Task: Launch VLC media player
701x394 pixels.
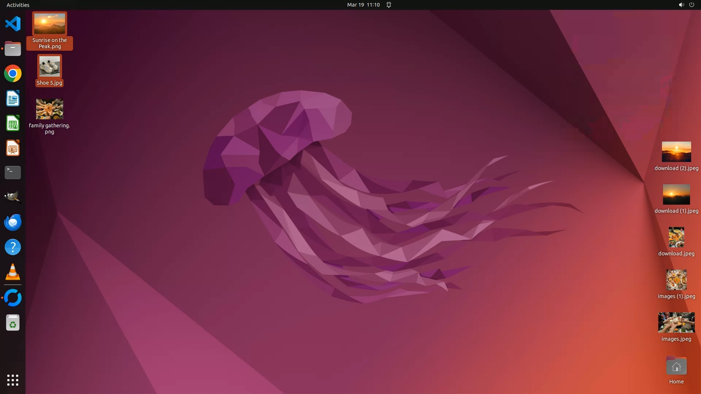Action: [x=13, y=272]
